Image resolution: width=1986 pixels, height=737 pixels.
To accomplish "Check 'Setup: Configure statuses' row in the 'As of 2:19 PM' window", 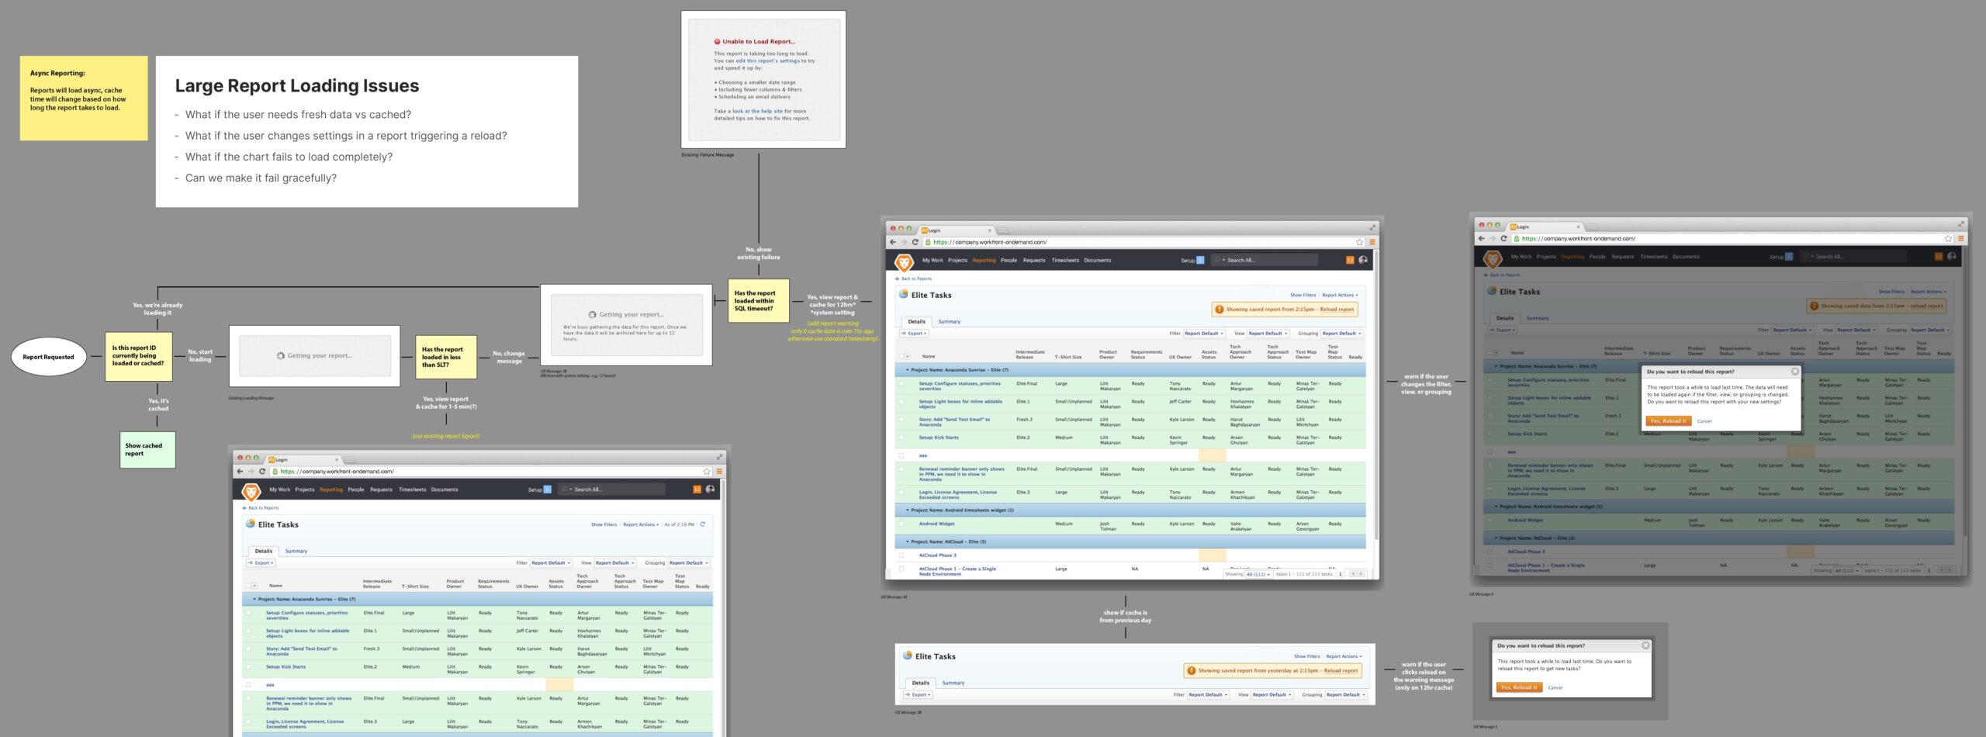I will point(248,613).
